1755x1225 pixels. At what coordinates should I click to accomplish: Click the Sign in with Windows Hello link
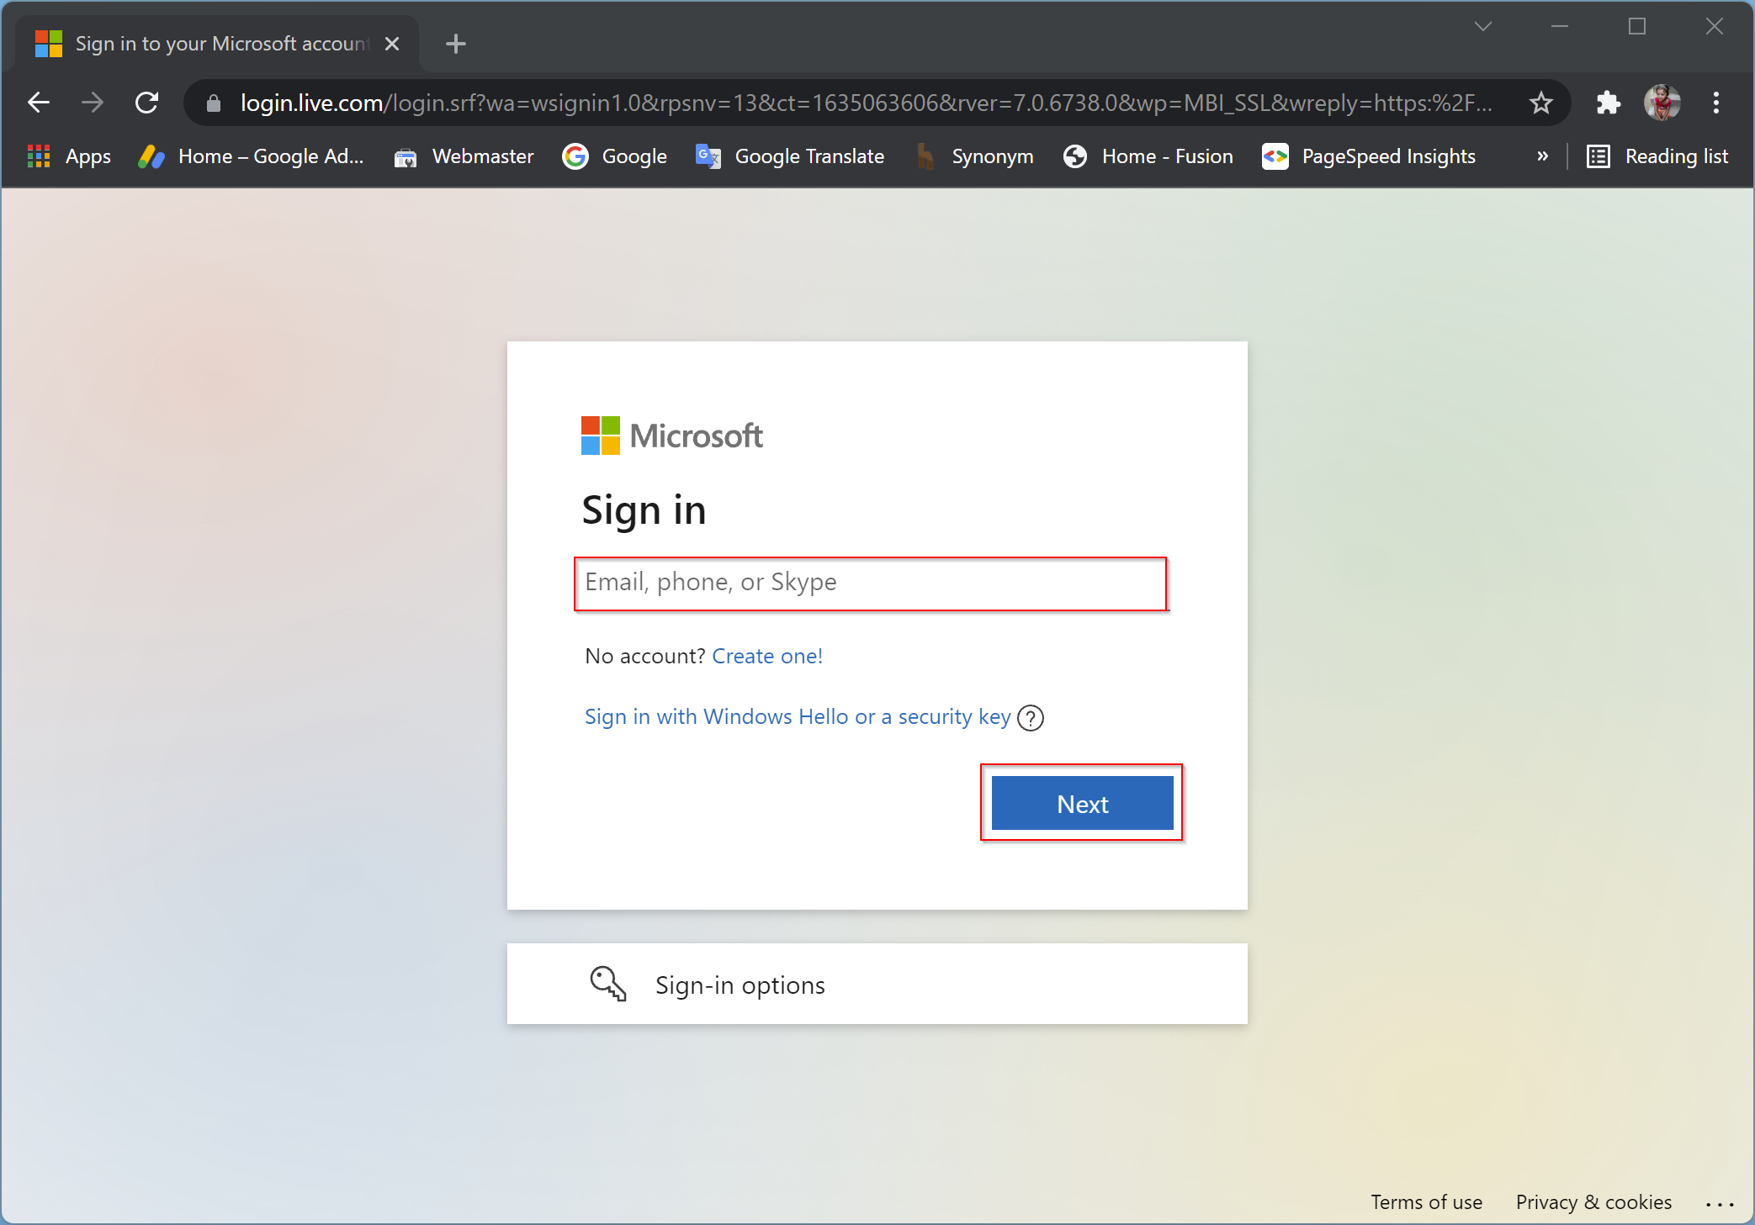pyautogui.click(x=798, y=715)
